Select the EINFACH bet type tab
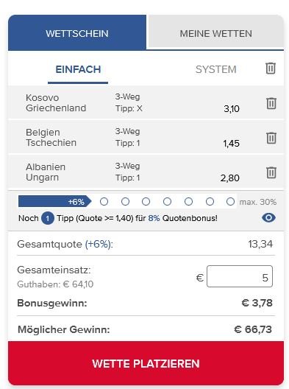 pos(78,69)
